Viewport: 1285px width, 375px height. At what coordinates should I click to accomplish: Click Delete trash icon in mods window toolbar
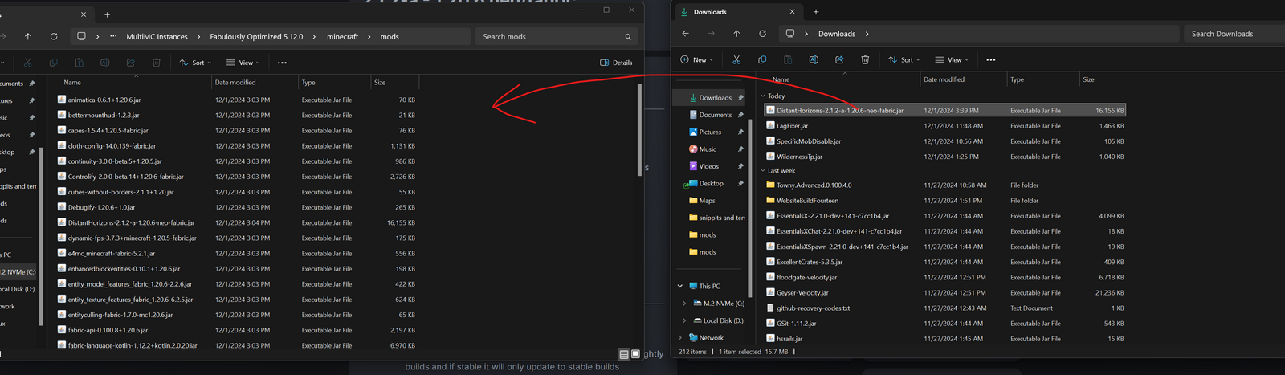[x=157, y=63]
